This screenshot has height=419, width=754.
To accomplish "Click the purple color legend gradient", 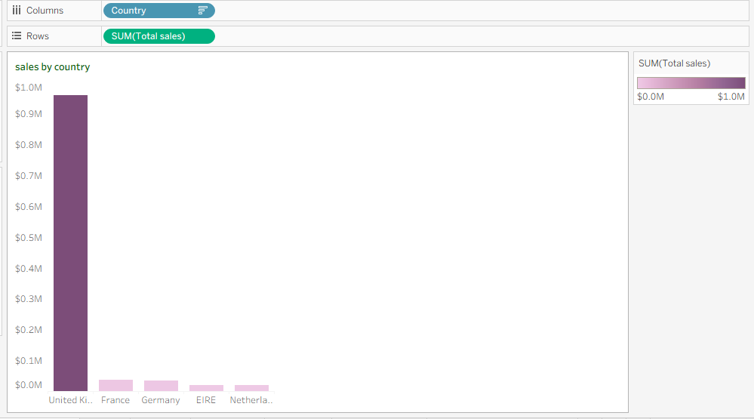I will pos(691,83).
